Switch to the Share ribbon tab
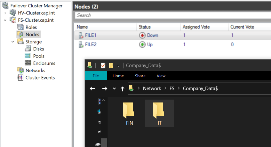Screen dimensions: 271x147 (x=140, y=76)
